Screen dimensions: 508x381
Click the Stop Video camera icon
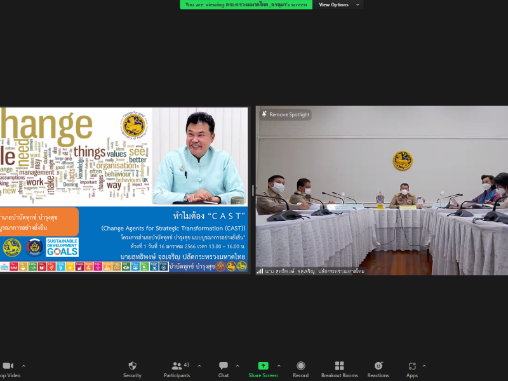tap(8, 366)
